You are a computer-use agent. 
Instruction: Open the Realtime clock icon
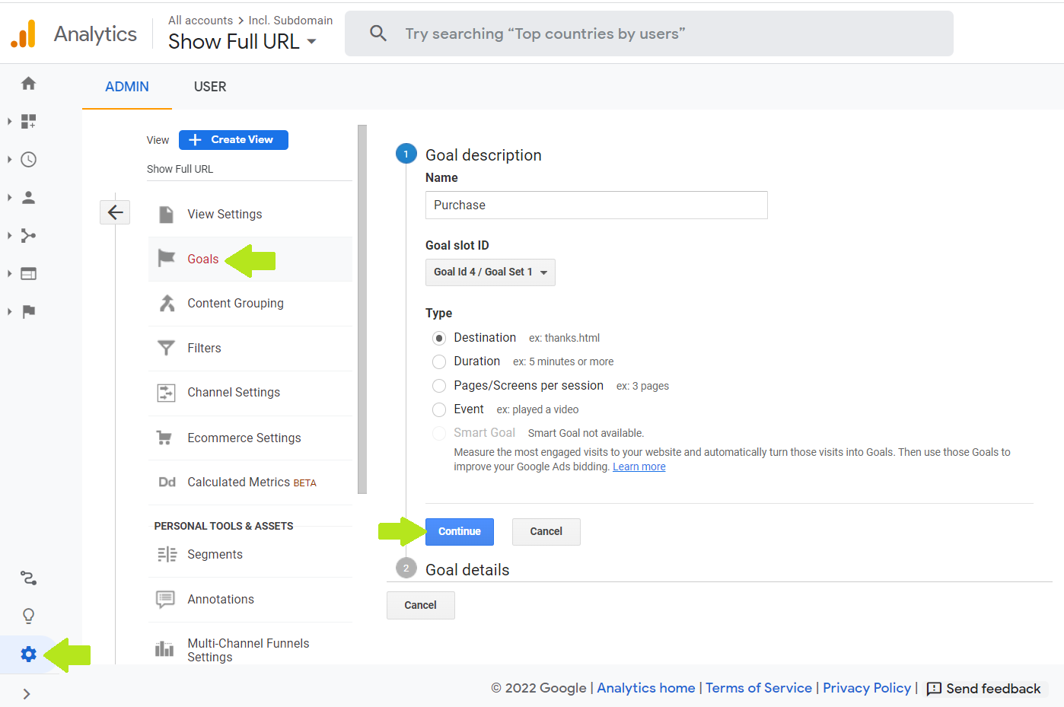coord(28,159)
